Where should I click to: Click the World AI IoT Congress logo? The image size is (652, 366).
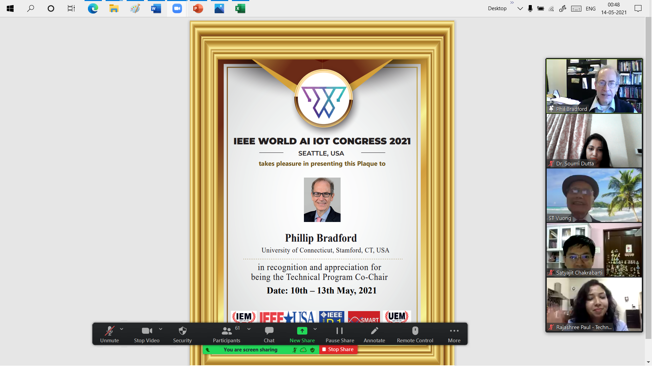[x=323, y=99]
